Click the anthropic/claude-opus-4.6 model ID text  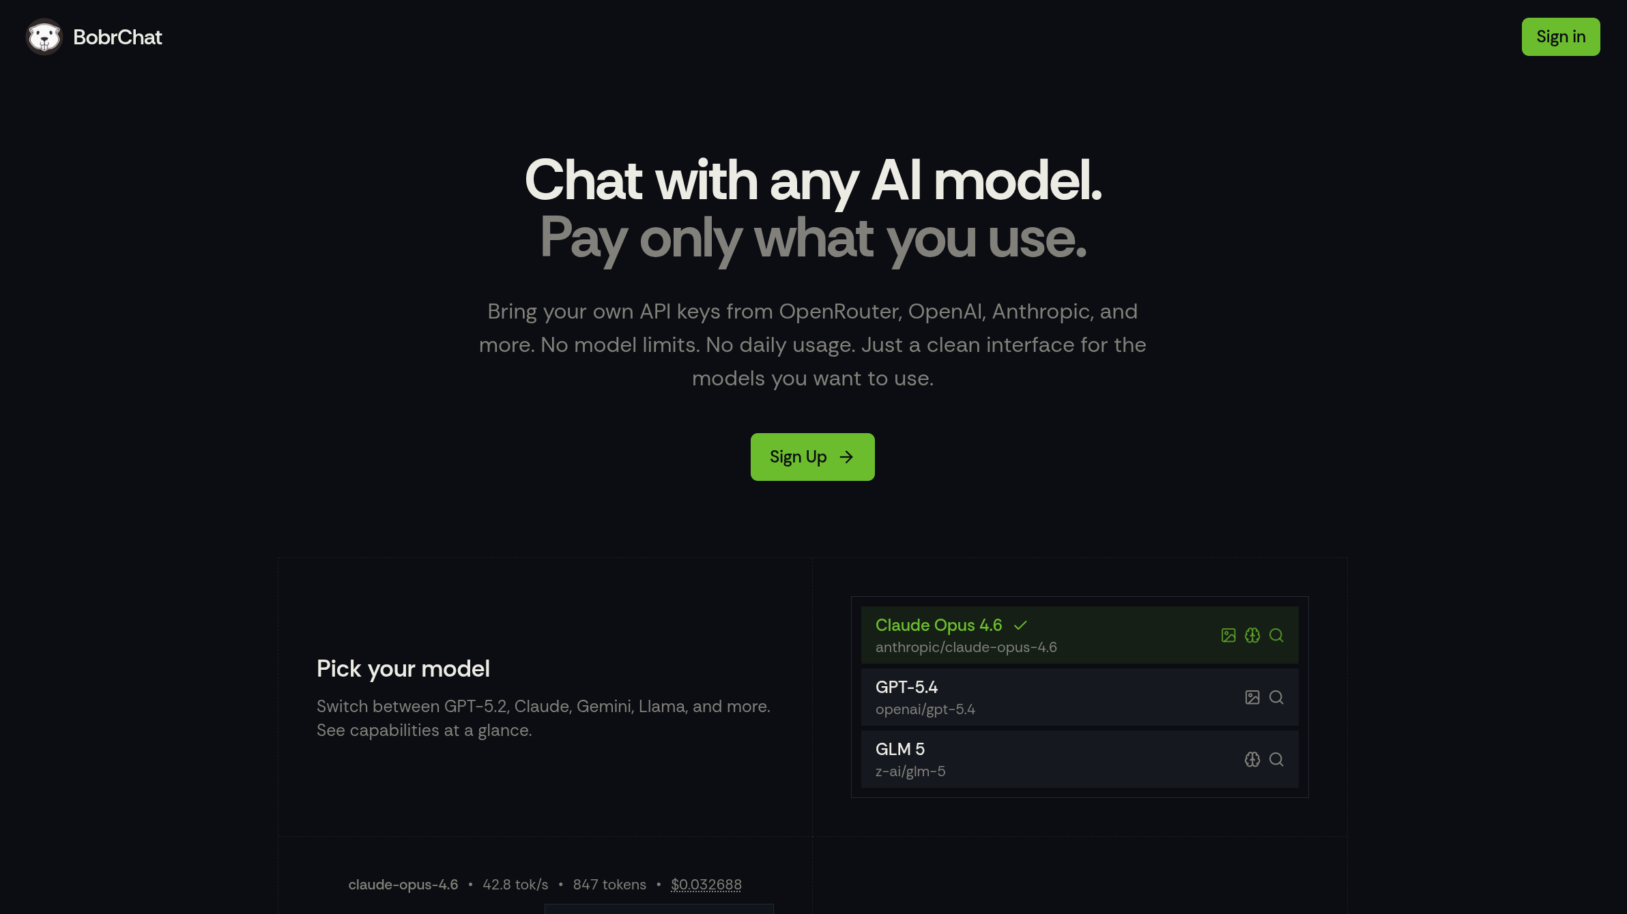tap(966, 647)
